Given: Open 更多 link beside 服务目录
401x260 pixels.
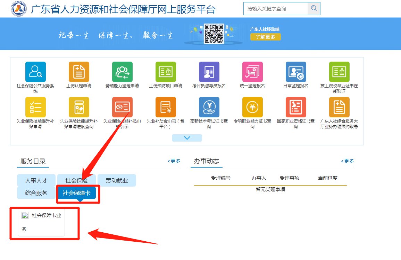Looking at the screenshot, I should [174, 161].
